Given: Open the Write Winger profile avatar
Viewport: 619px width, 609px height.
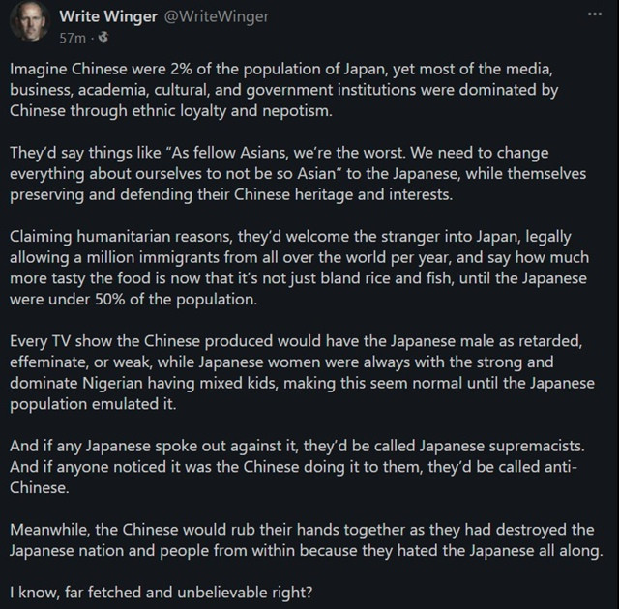Looking at the screenshot, I should coord(30,21).
